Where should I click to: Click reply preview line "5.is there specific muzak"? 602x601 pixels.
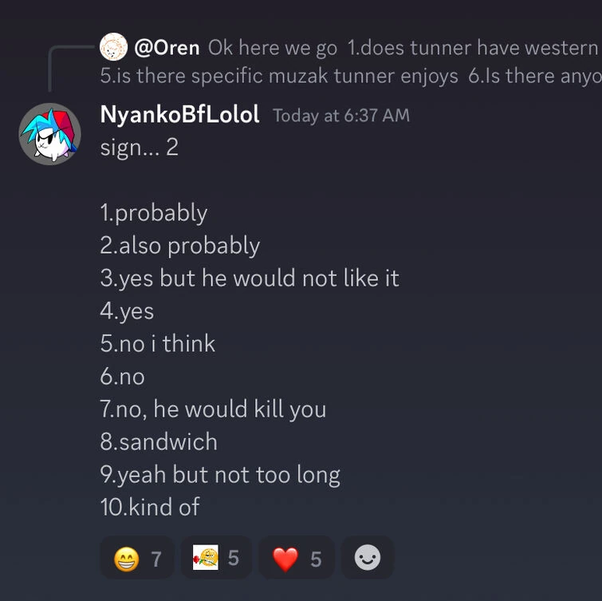tap(279, 76)
